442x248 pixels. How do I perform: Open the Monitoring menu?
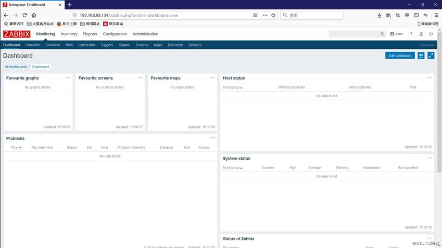coord(45,34)
